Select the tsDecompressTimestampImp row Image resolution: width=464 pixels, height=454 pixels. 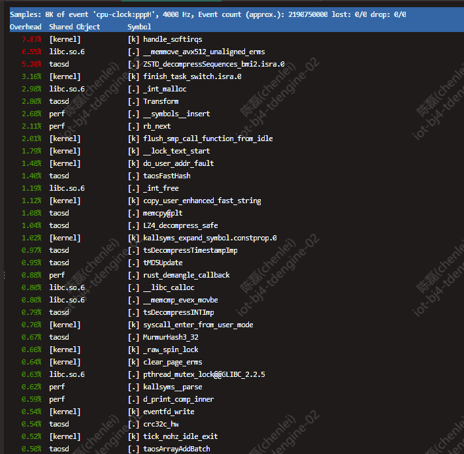tap(190, 250)
